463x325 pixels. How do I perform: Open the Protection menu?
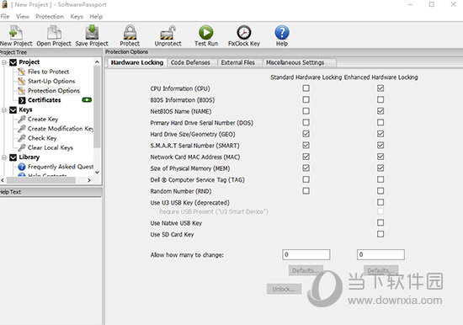pyautogui.click(x=50, y=17)
